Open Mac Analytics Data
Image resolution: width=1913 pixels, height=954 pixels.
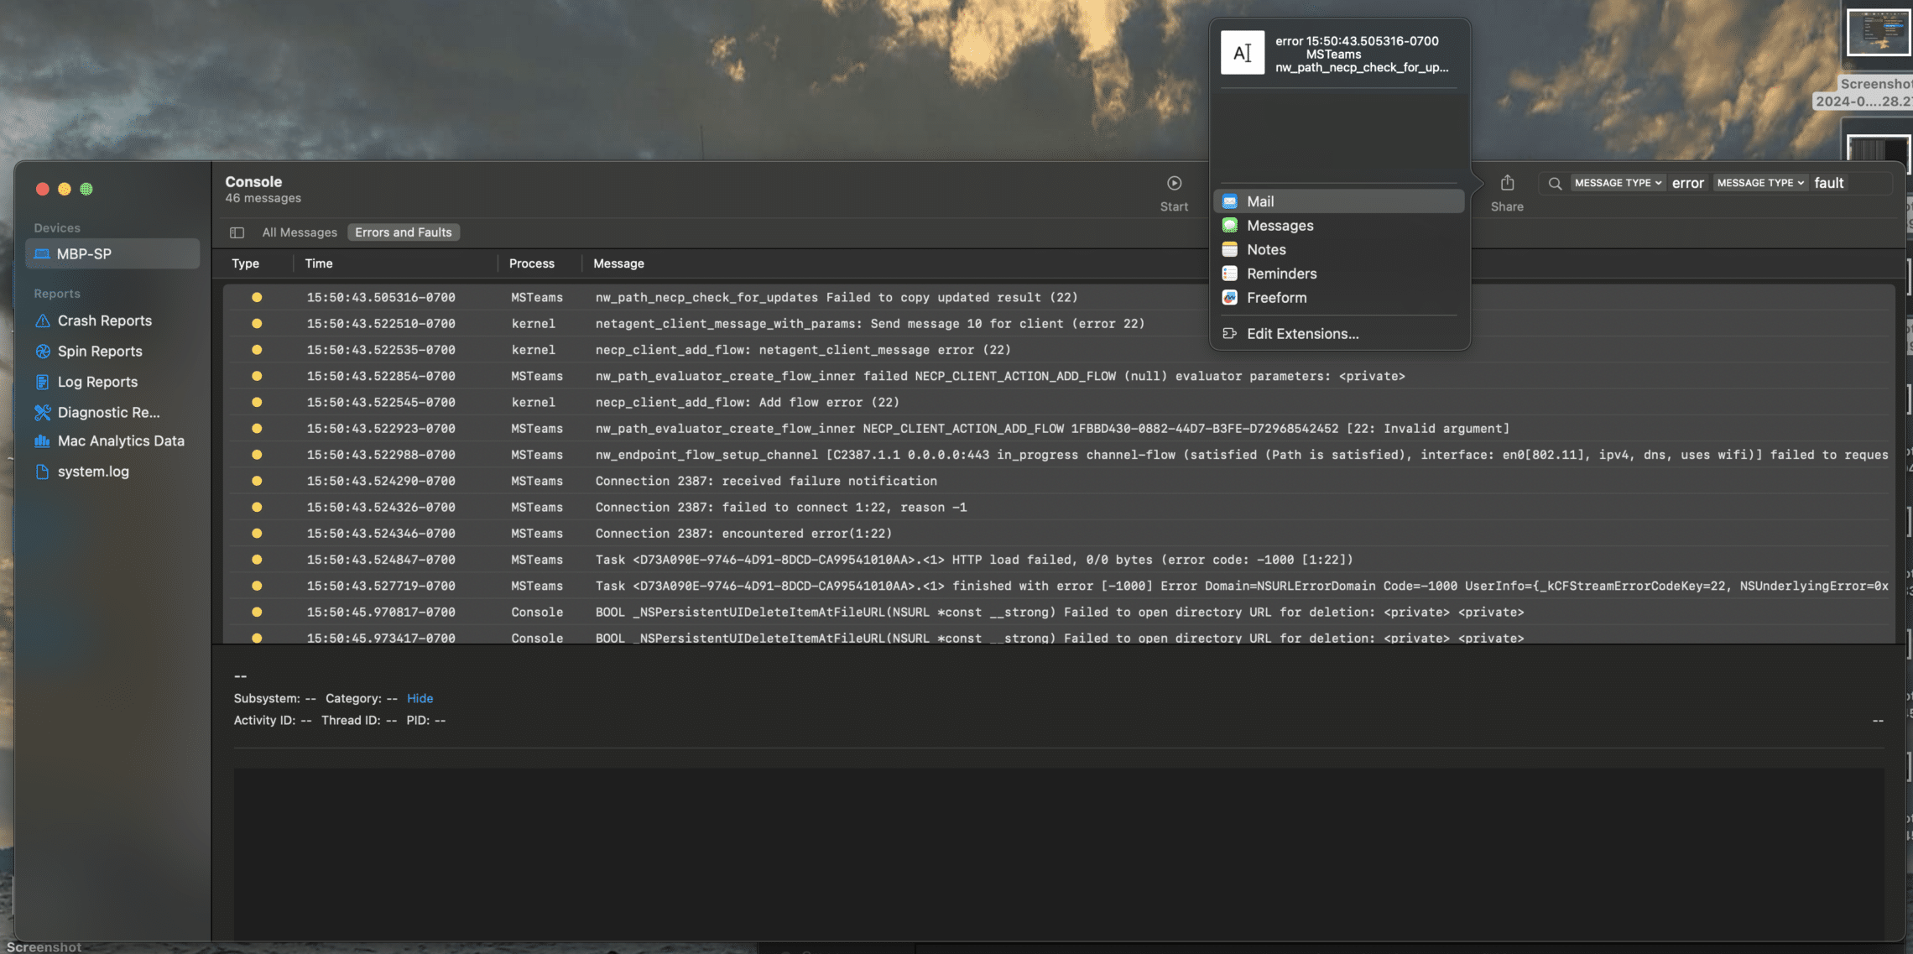(120, 441)
